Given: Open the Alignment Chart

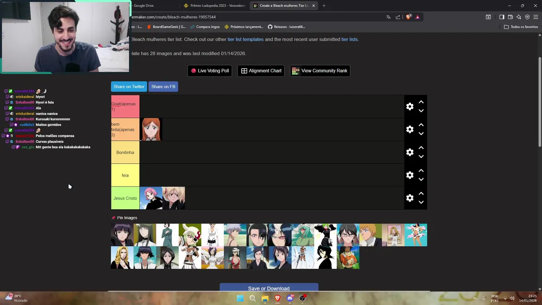Looking at the screenshot, I should click(261, 71).
